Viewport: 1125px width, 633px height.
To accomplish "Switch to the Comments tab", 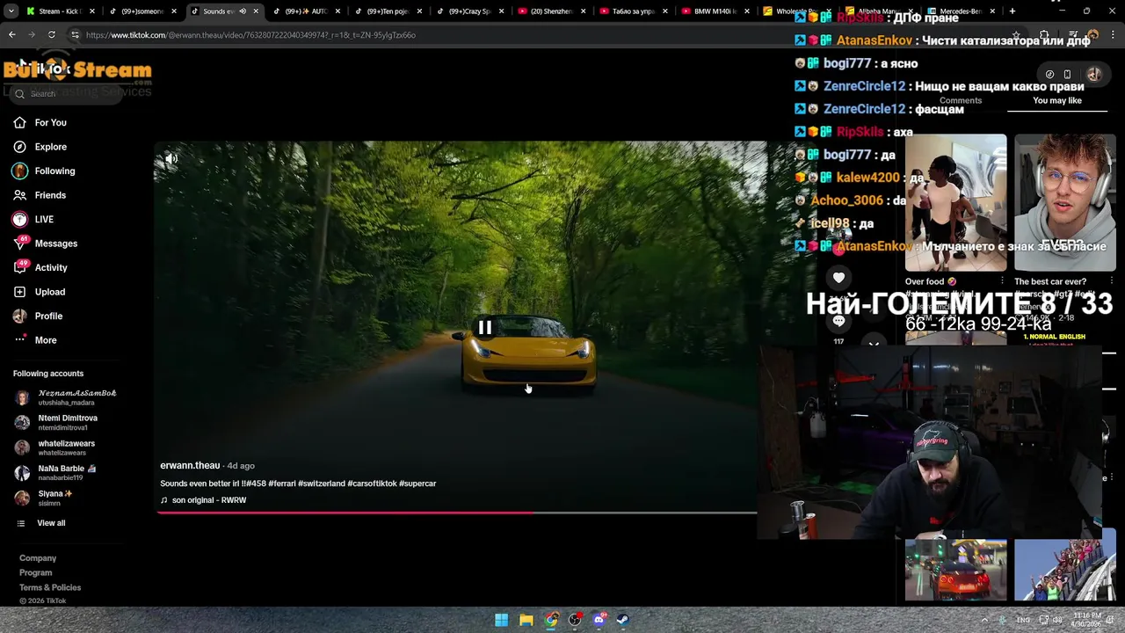I will pyautogui.click(x=961, y=100).
